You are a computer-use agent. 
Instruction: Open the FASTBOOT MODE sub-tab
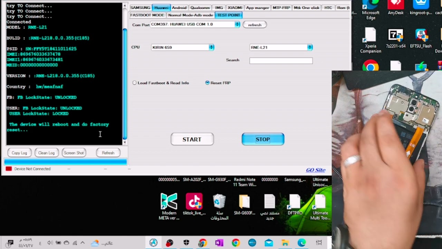[x=147, y=15]
